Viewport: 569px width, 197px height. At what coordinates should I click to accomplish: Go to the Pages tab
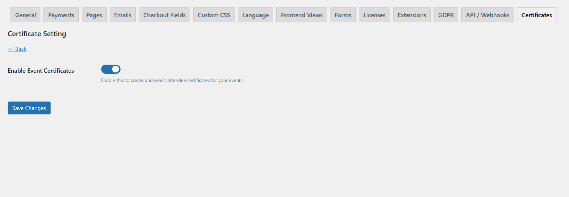[94, 15]
